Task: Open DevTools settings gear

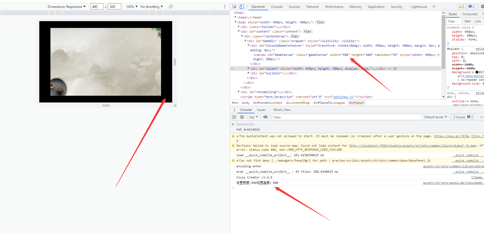Action: (x=482, y=7)
